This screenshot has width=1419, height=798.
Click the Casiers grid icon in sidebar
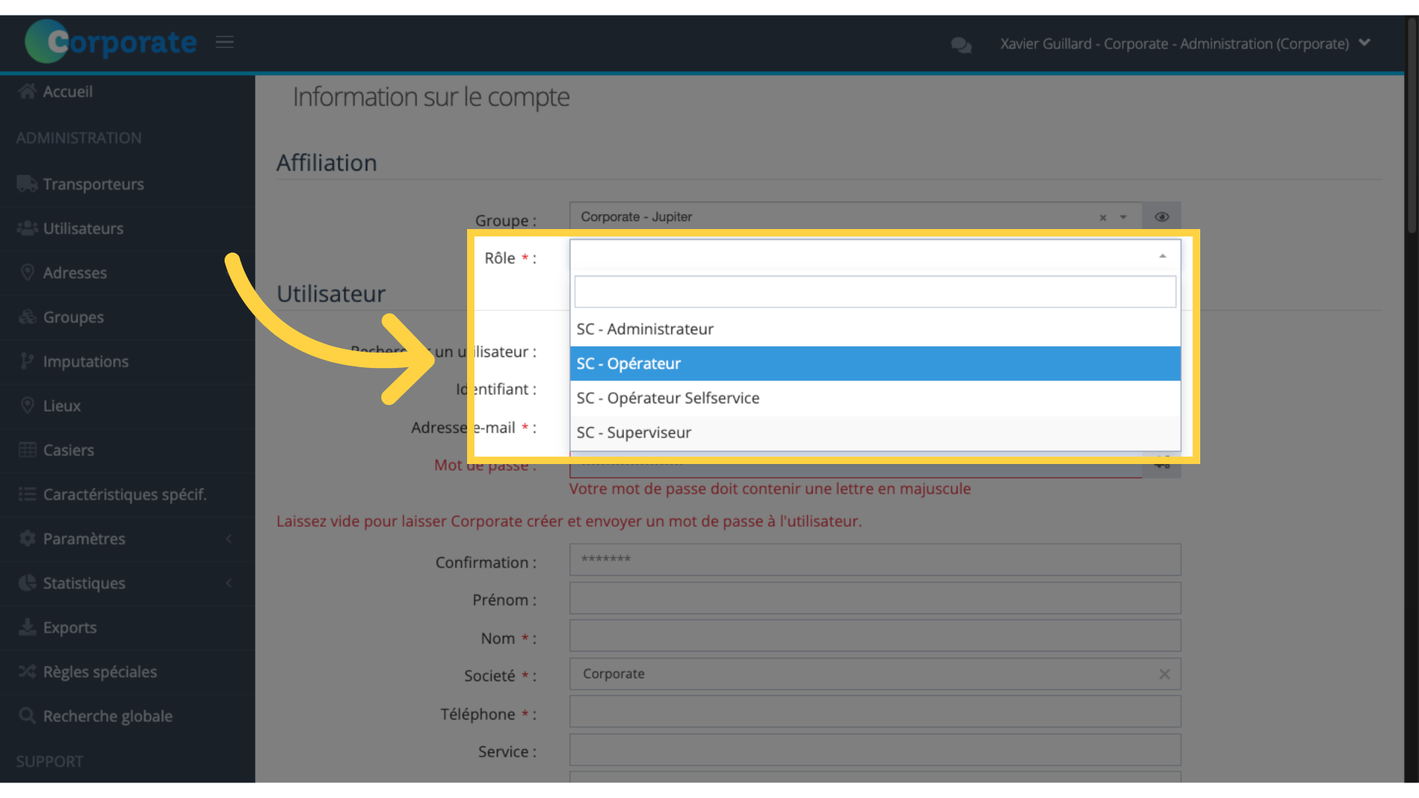(x=27, y=450)
